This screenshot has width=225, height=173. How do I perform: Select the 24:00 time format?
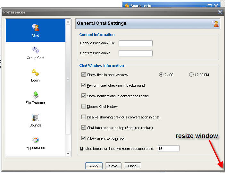(161, 75)
